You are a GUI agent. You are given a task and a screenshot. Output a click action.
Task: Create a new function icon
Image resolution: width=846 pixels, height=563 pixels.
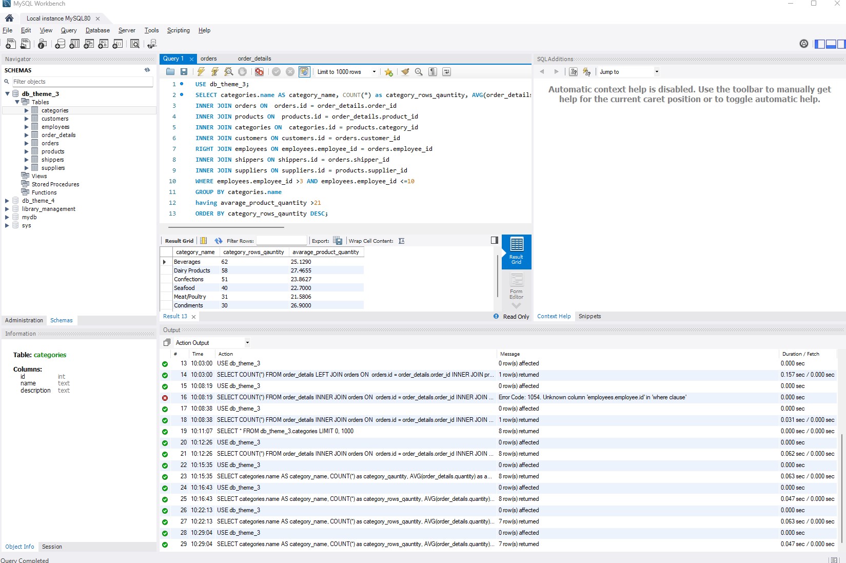pos(117,44)
